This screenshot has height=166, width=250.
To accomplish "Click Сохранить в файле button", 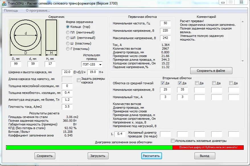I will pos(211,71).
